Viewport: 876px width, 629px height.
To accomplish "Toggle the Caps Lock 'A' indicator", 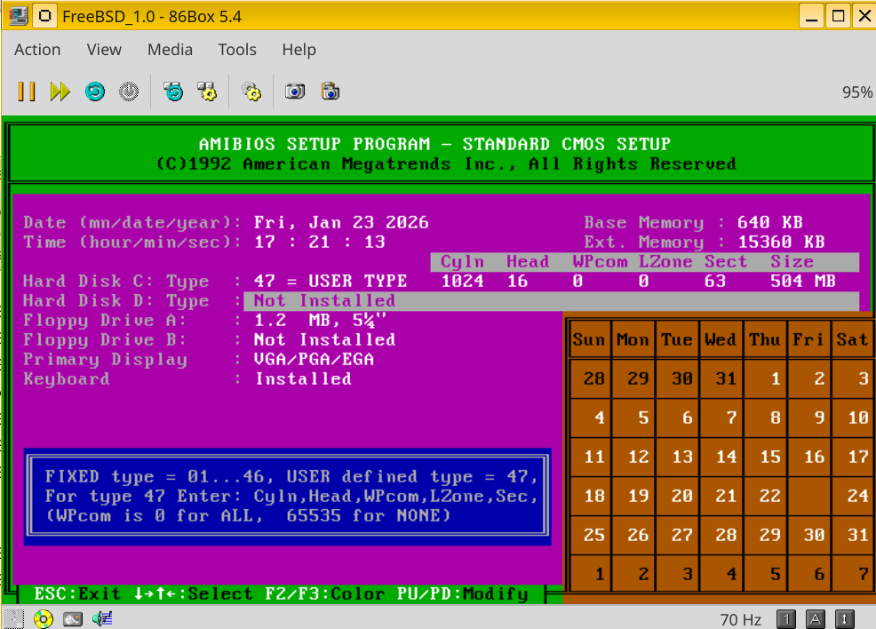I will [816, 618].
